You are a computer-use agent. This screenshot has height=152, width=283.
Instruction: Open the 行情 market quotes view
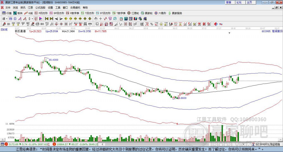pos(7,13)
